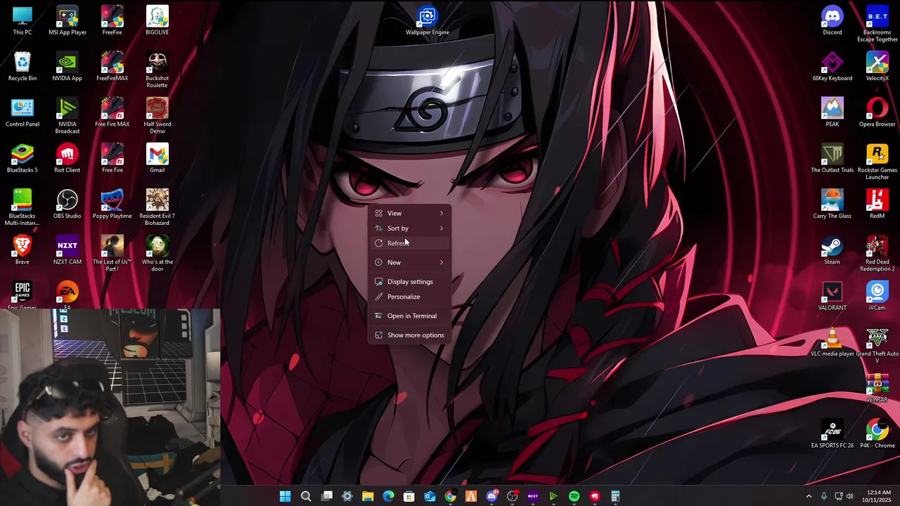
Task: Choose Personalize from context menu
Action: tap(410, 297)
